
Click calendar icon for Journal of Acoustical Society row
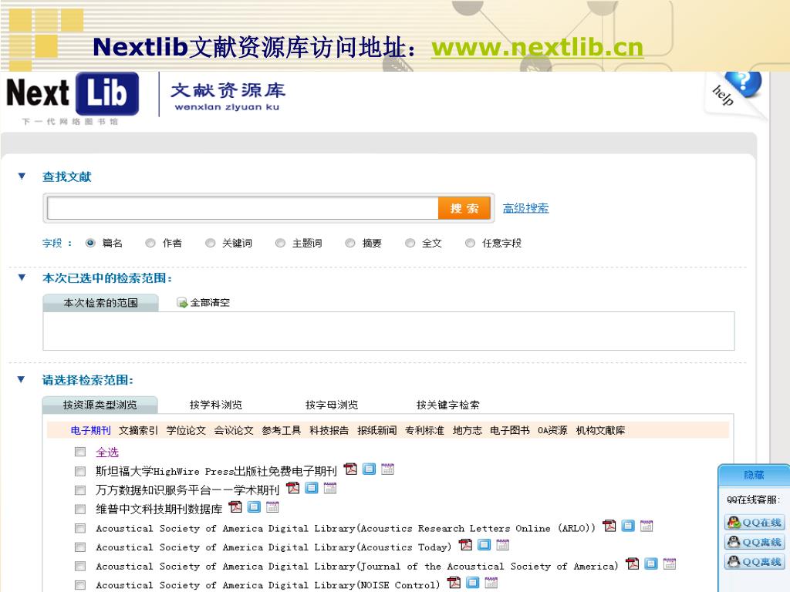[670, 563]
